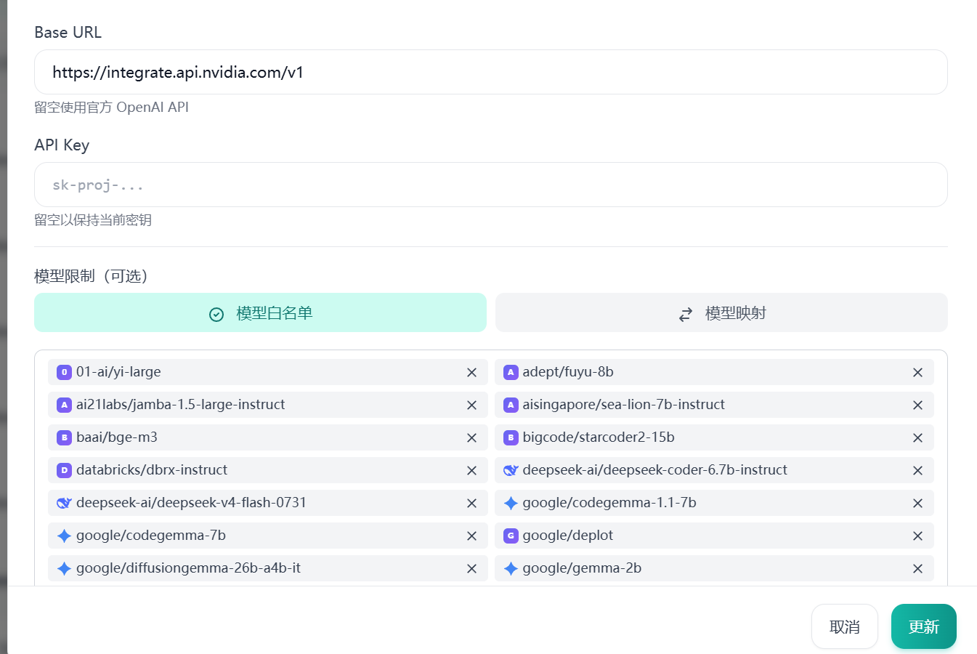Click the DeepSeek whale icon for deepseek-v4-flash-0731
Screen dimensions: 977x654
pyautogui.click(x=64, y=503)
